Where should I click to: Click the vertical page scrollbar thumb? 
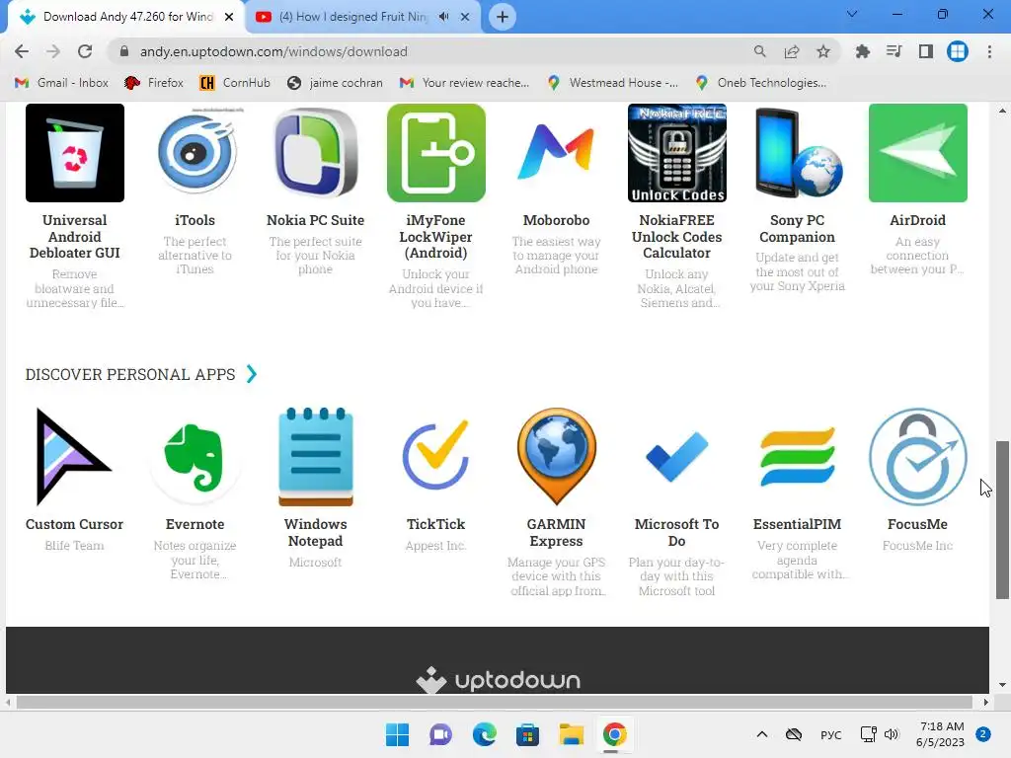1001,520
